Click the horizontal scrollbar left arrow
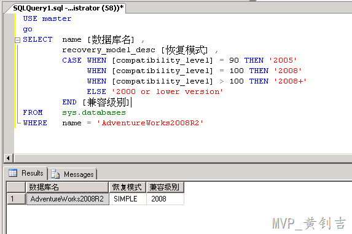The image size is (352, 234). pos(9,158)
